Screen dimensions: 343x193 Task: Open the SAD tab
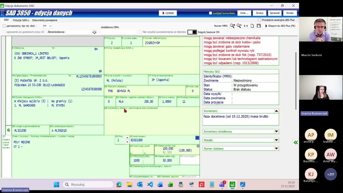(x=6, y=20)
